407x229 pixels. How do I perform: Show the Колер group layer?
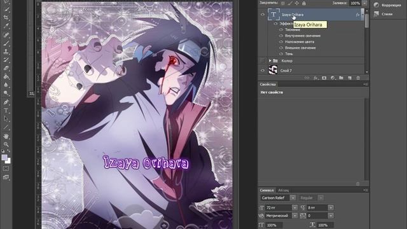(263, 61)
